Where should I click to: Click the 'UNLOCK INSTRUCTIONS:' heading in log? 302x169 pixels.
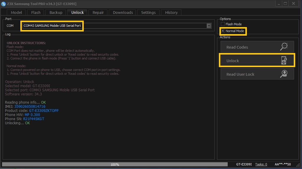[26, 43]
